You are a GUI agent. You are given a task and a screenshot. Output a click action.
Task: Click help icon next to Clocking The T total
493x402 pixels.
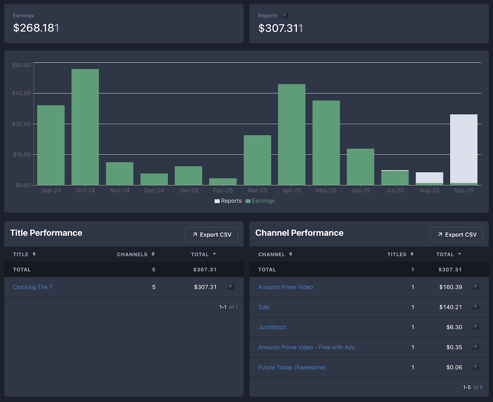click(230, 287)
